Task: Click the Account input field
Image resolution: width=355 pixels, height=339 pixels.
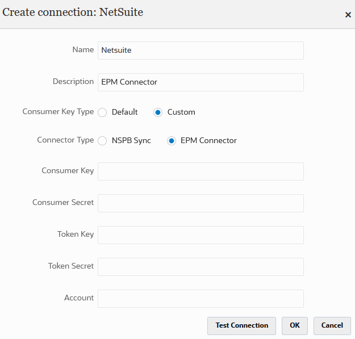Action: point(201,299)
